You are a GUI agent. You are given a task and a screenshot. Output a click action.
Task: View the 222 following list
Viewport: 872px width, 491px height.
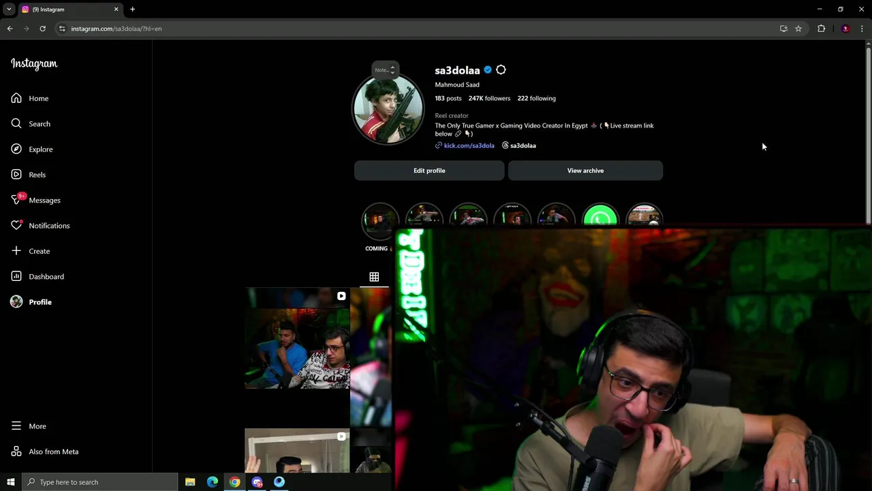536,98
